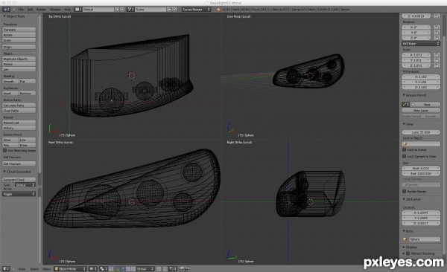
Task: Open the Help menu
Action: coord(67,10)
